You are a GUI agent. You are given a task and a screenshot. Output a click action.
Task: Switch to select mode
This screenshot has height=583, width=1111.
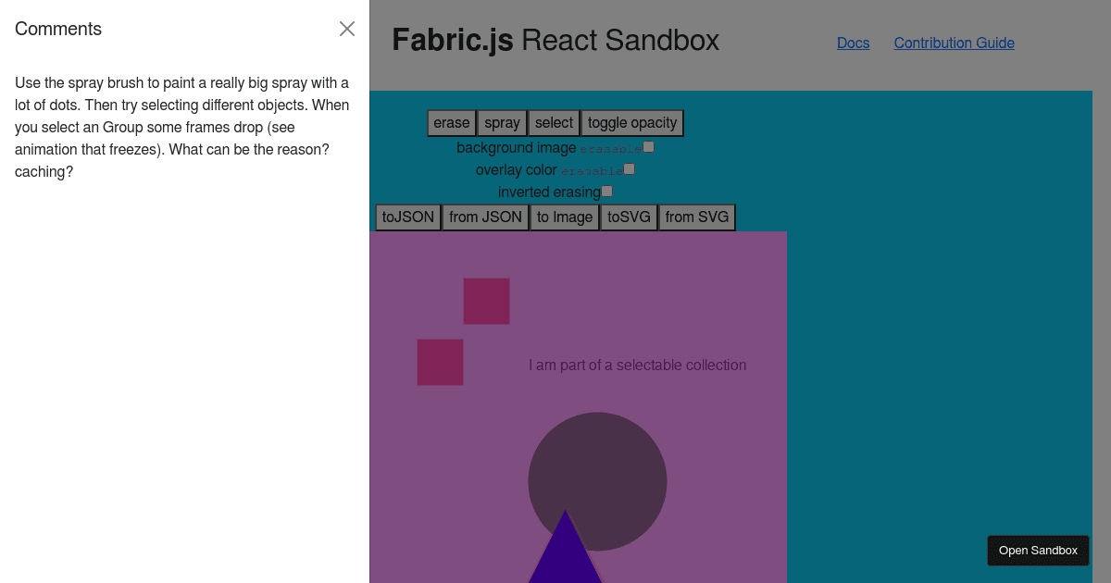553,122
